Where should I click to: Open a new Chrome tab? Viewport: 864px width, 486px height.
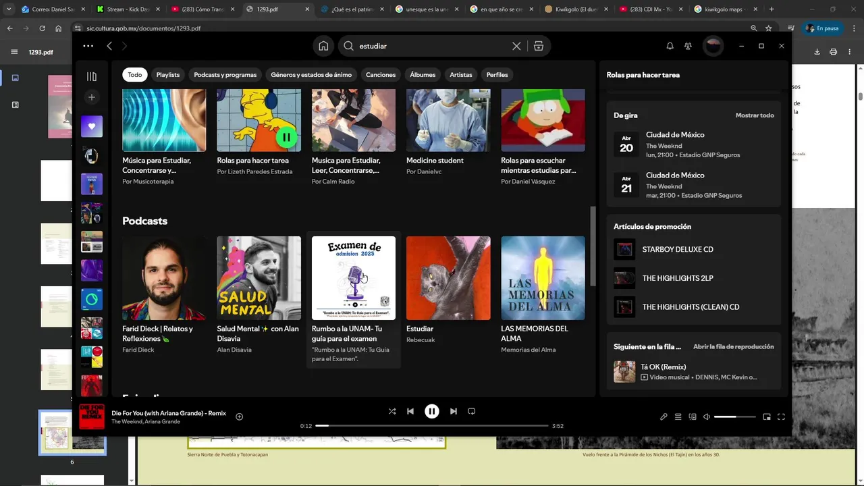(772, 9)
